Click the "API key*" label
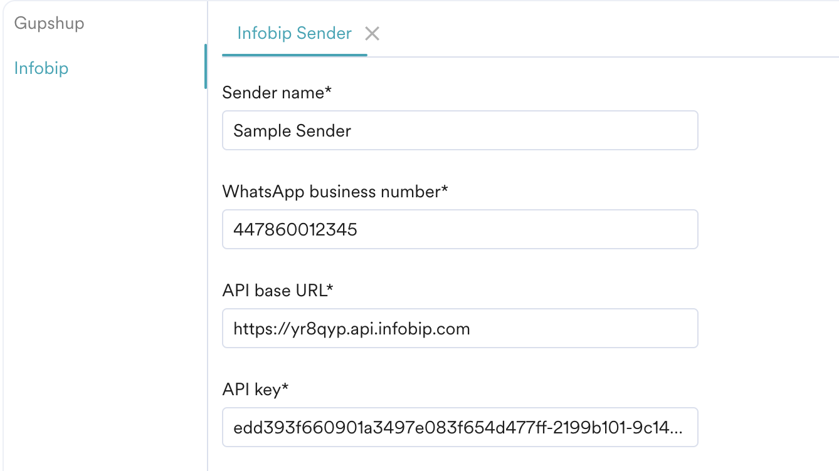839x471 pixels. pos(255,390)
